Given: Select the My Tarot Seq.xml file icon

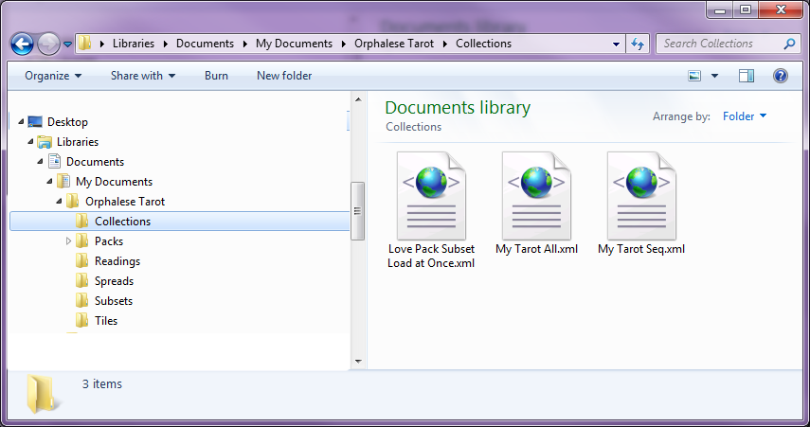Looking at the screenshot, I should [x=641, y=196].
